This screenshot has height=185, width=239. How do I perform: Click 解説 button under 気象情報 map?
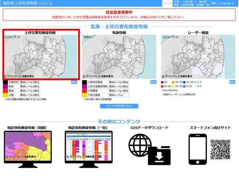tap(153, 82)
